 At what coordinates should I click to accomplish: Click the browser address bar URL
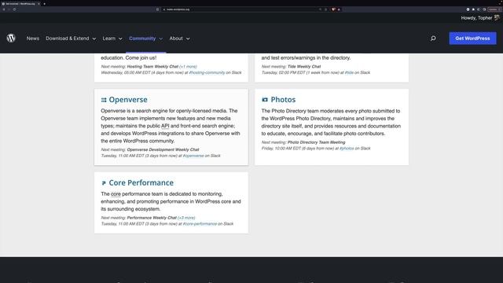[x=178, y=9]
